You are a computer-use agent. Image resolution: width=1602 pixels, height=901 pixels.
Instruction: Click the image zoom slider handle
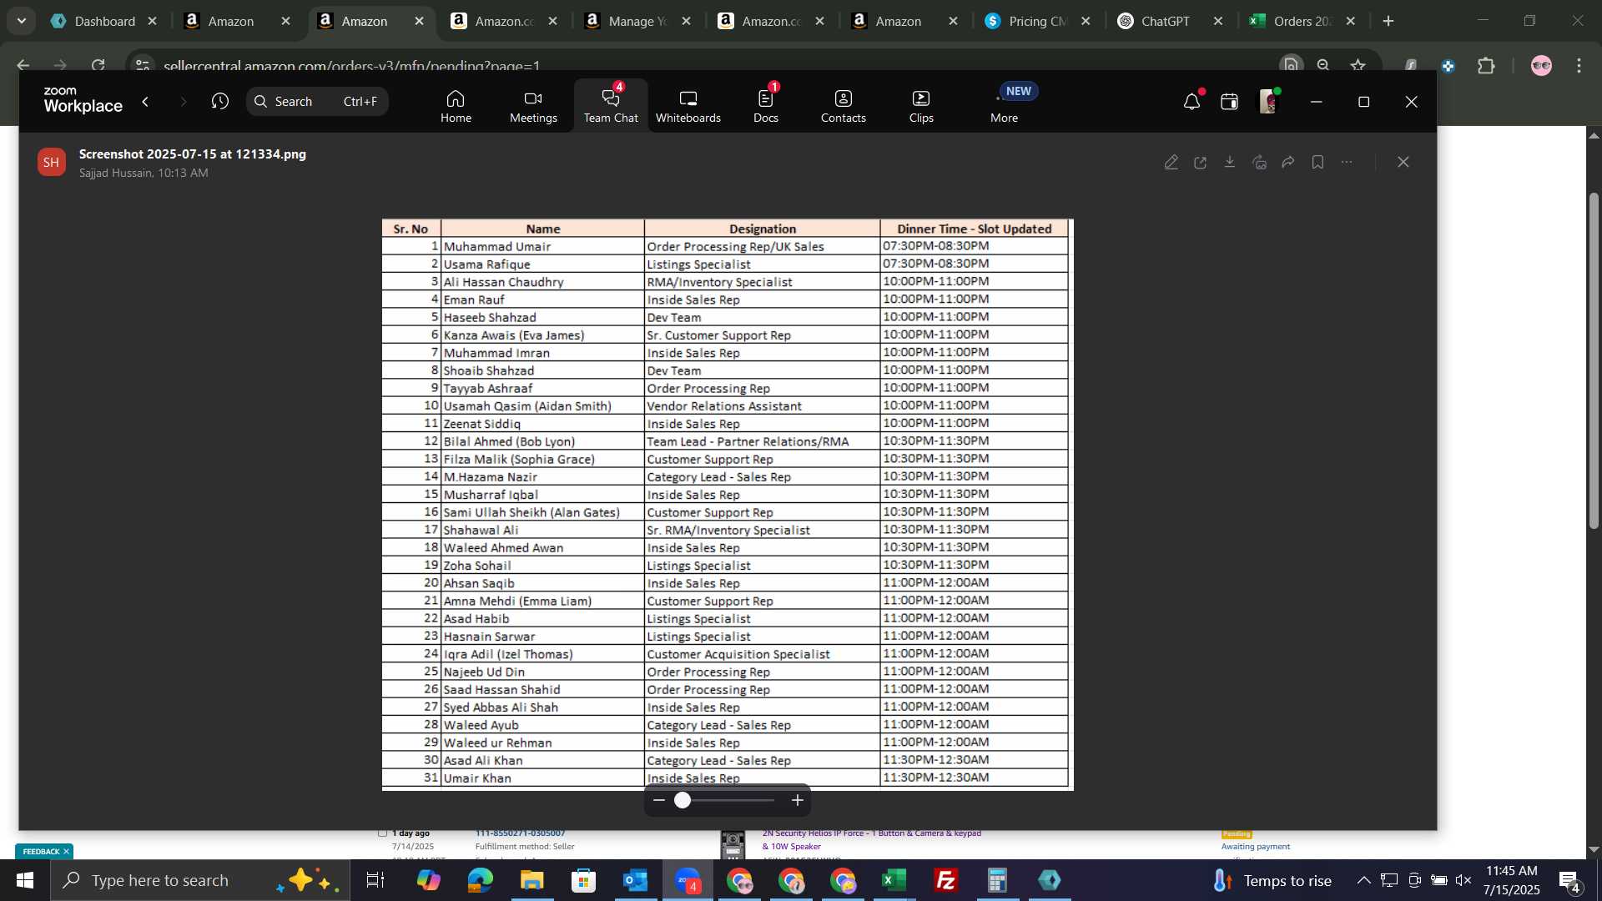(683, 800)
